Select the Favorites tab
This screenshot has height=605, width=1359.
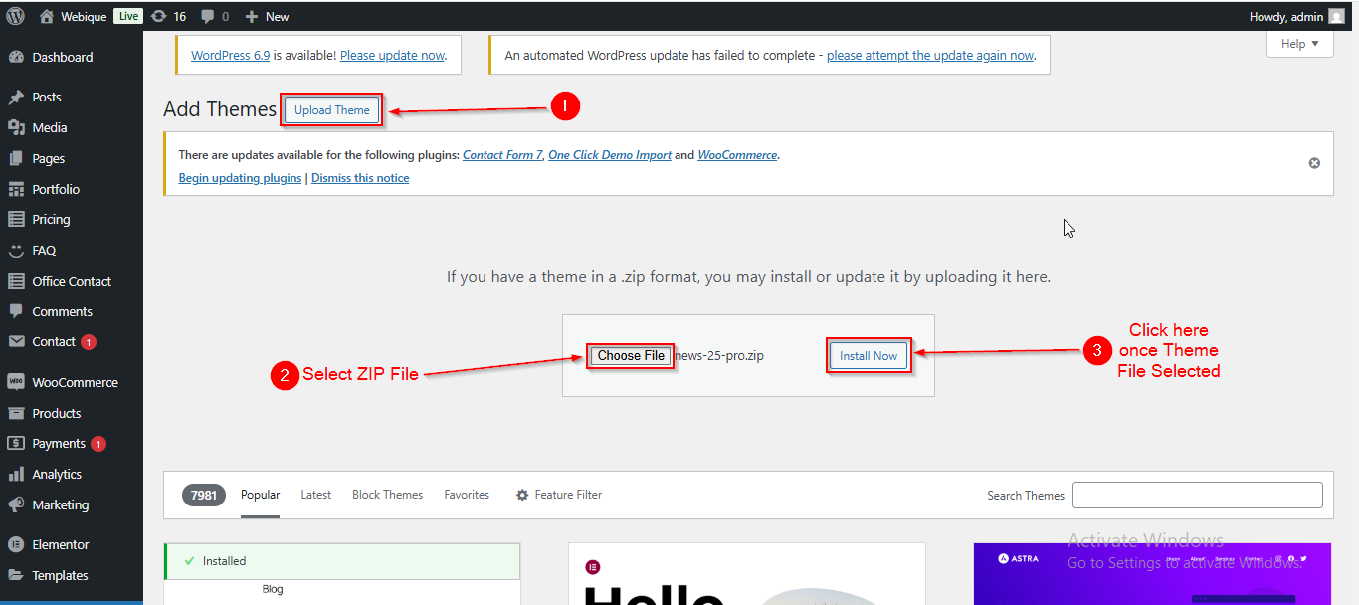coord(467,495)
